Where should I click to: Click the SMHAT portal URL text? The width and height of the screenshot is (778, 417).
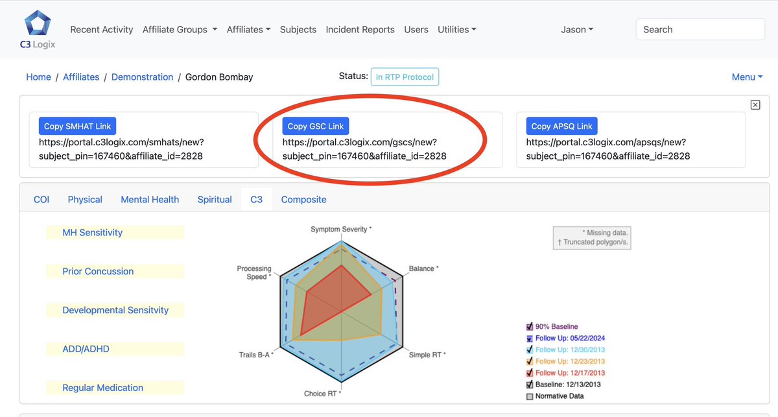(x=121, y=149)
